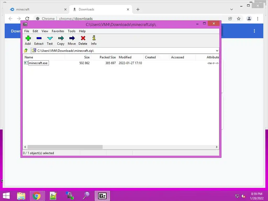The image size is (268, 201).
Task: Sort by the Attributes column header
Action: click(208, 57)
